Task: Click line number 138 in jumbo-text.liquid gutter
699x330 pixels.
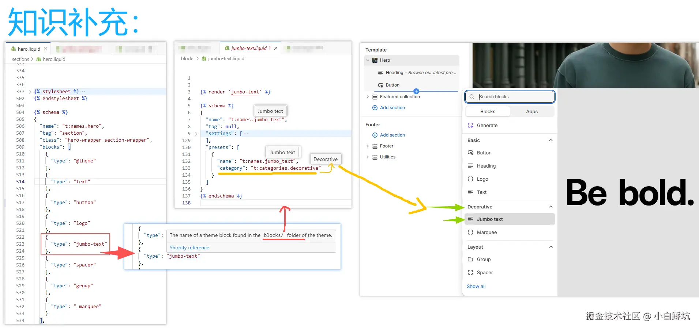Action: pyautogui.click(x=187, y=203)
